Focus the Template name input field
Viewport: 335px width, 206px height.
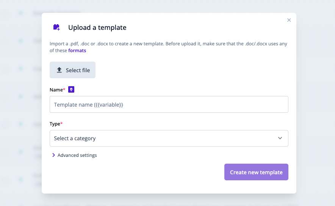pyautogui.click(x=169, y=104)
